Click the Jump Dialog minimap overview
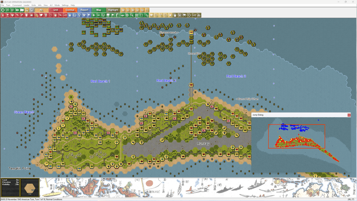 point(301,145)
